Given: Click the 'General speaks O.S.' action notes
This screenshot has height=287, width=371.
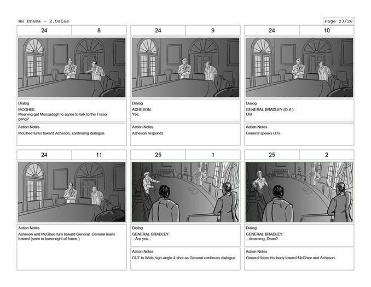Looking at the screenshot, I should click(x=299, y=134).
